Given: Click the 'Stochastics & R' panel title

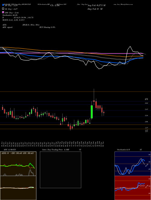Looking at the screenshot, I should pos(124,150).
